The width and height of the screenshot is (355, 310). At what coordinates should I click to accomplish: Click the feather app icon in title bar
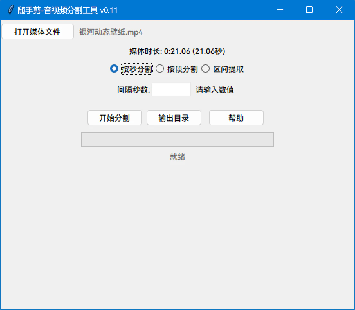click(x=10, y=10)
